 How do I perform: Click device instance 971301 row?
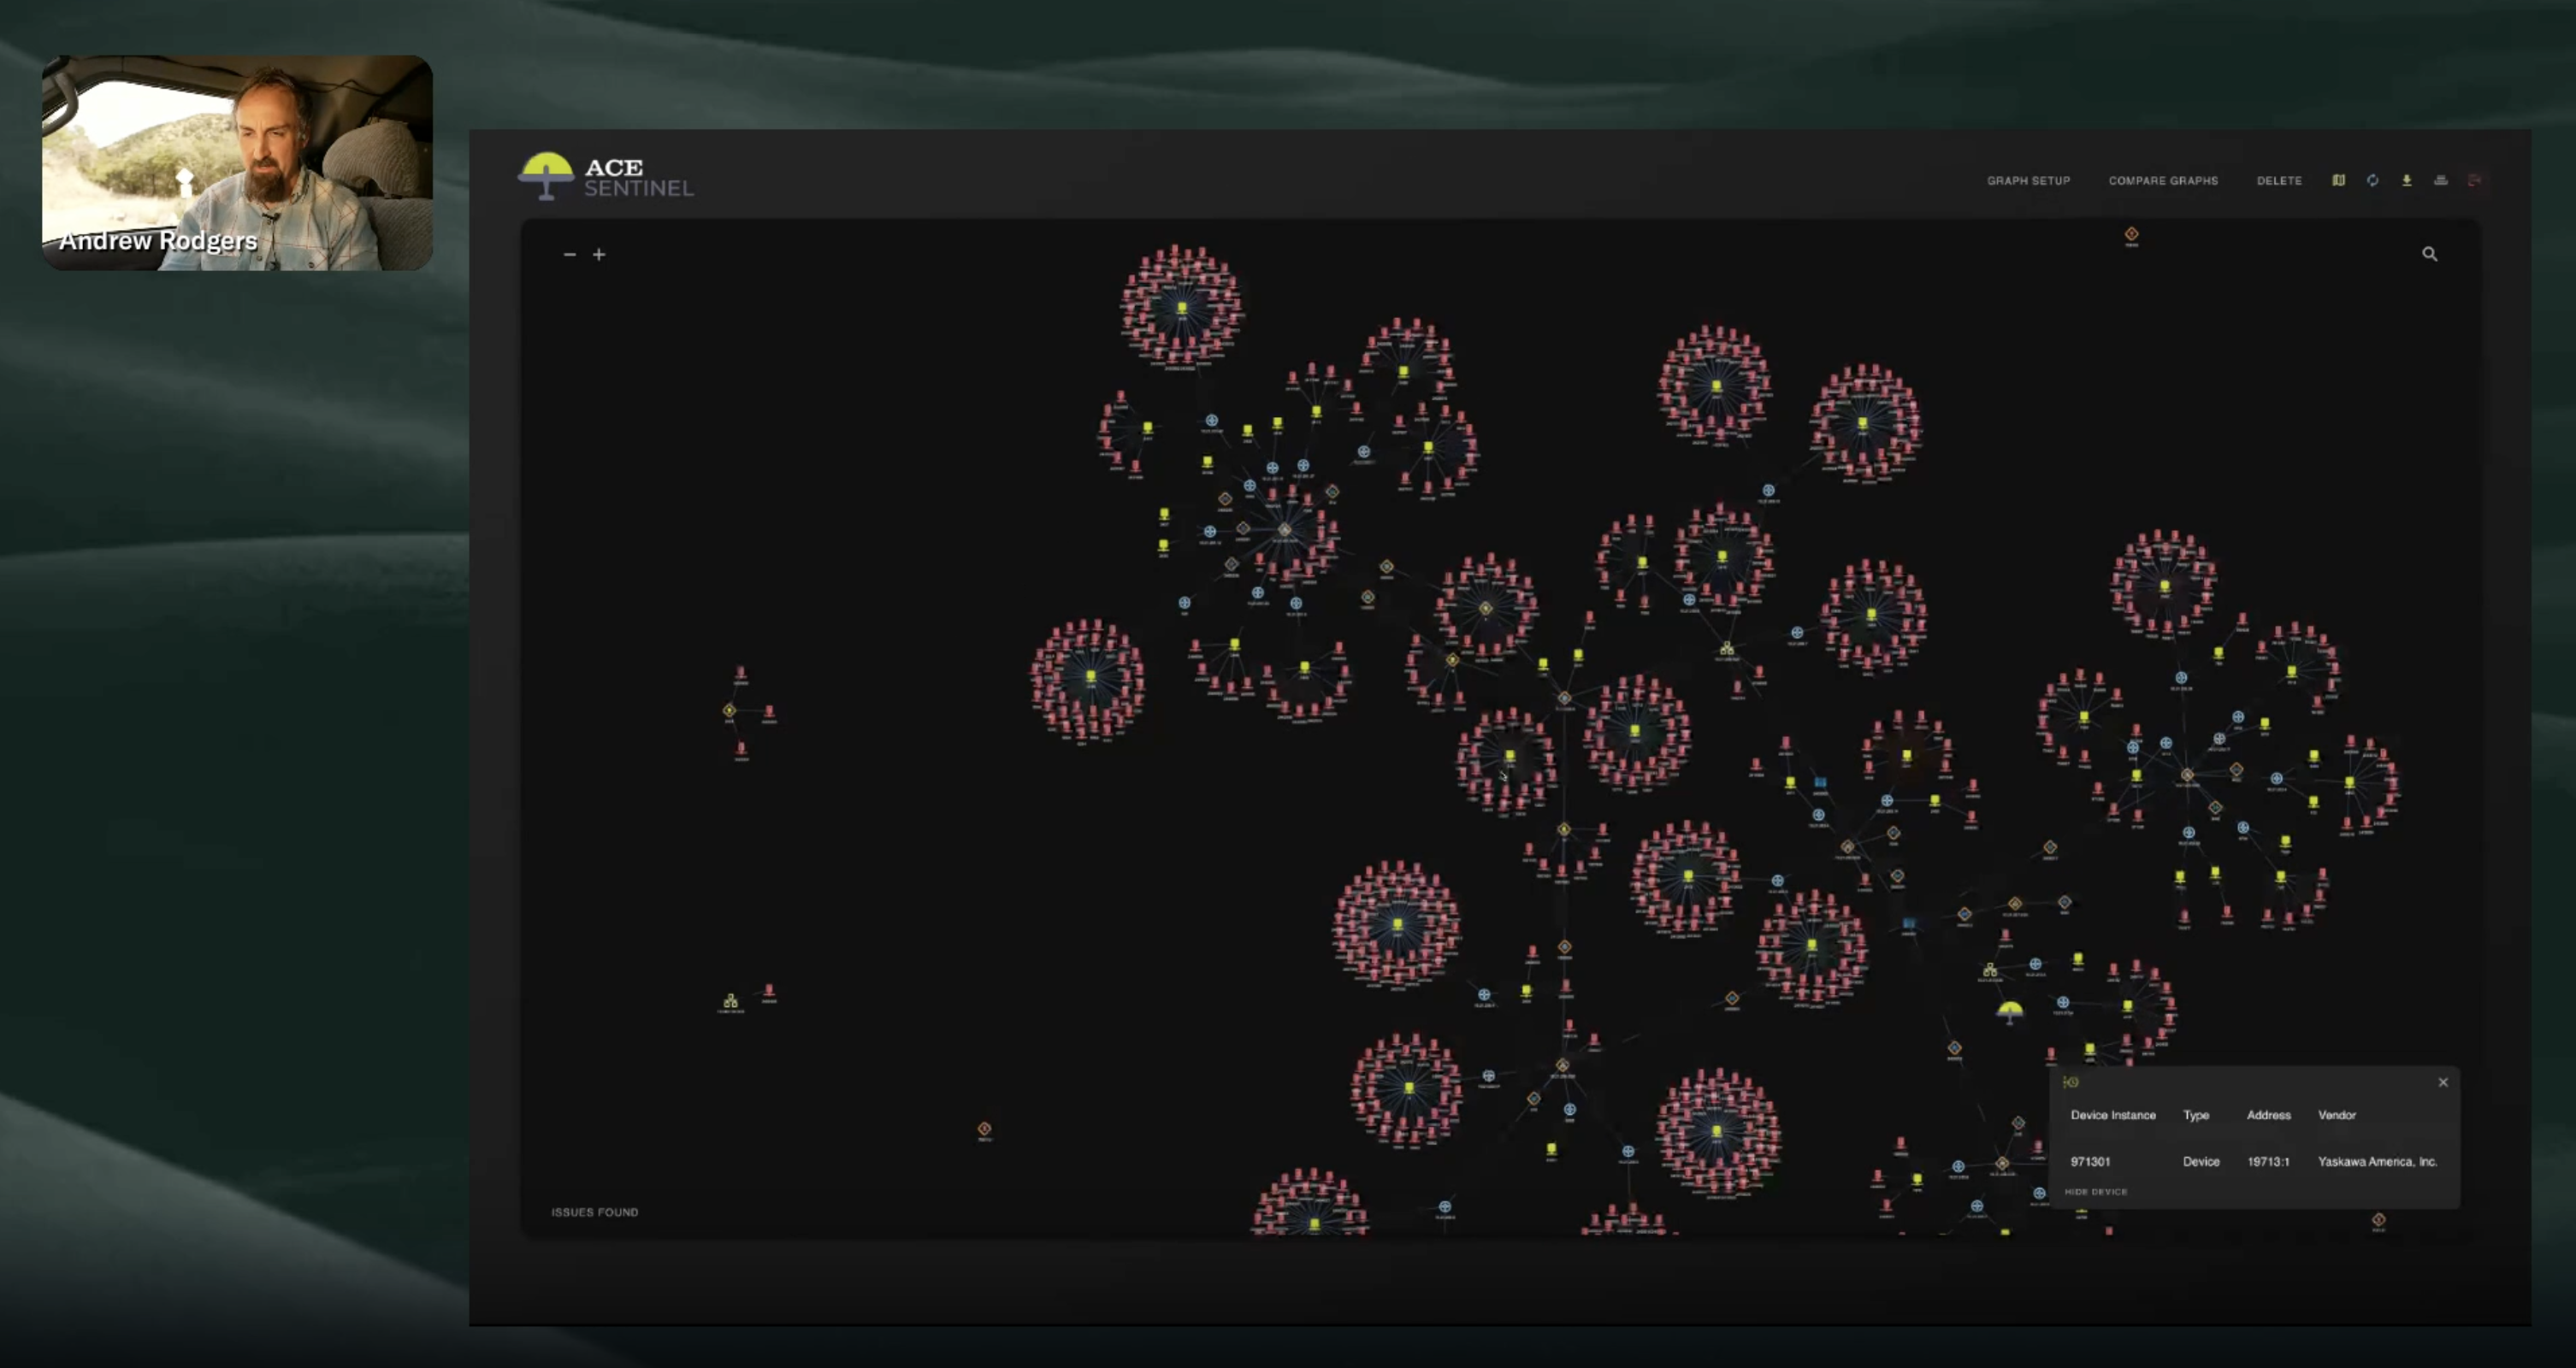(x=2090, y=1162)
